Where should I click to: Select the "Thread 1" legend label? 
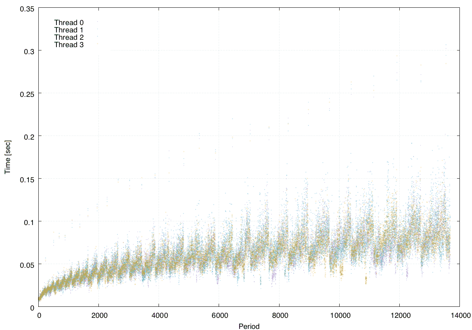coord(69,30)
